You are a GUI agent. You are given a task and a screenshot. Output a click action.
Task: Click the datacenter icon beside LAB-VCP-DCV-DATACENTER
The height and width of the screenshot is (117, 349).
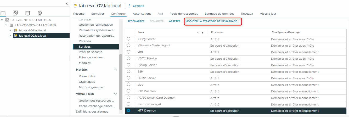tap(11, 25)
